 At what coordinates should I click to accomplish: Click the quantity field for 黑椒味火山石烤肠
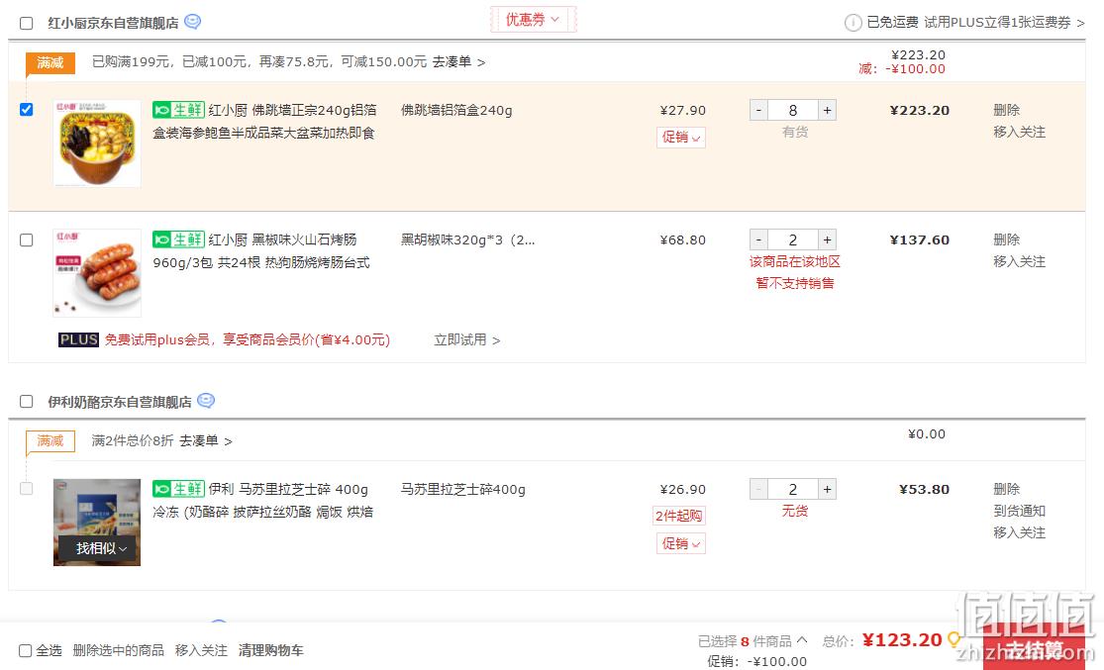click(793, 239)
